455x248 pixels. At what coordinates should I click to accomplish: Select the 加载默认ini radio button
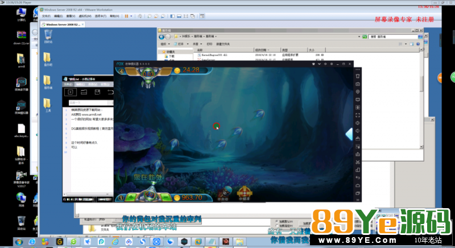[277, 221]
